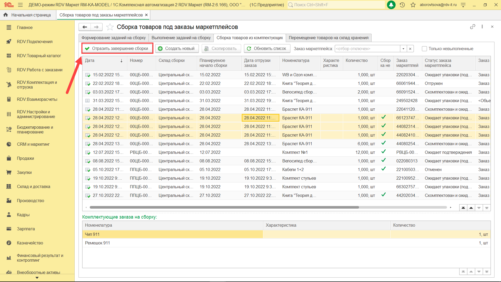This screenshot has width=501, height=282.
Task: Click the search field Поиск Ctrl+Shift+F
Action: click(337, 5)
